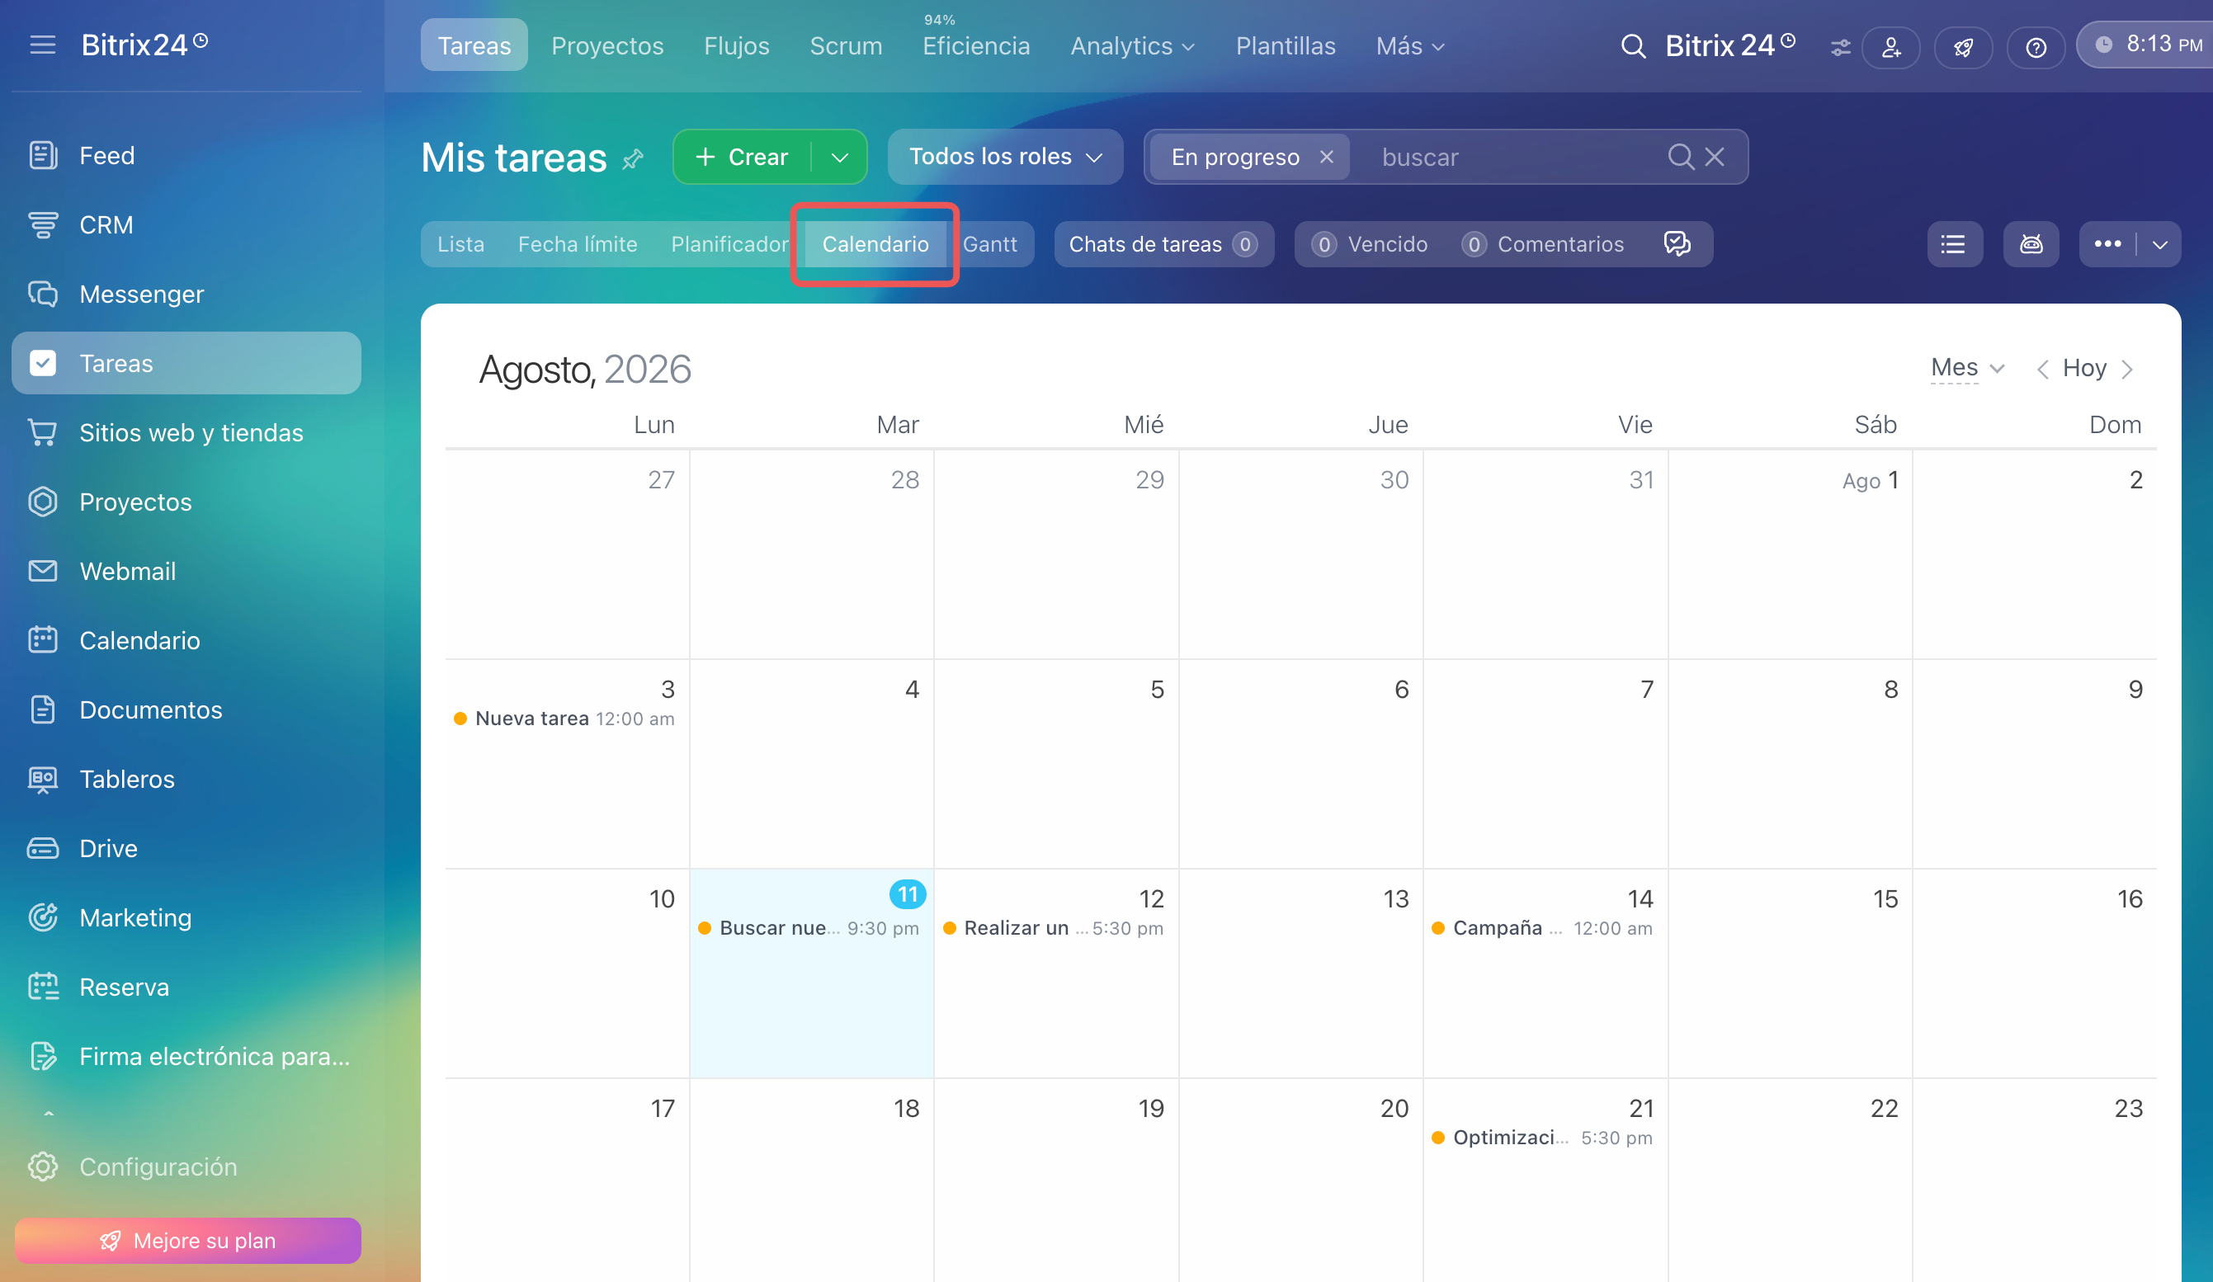
Task: Expand the Todos los roles dropdown
Action: [1006, 158]
